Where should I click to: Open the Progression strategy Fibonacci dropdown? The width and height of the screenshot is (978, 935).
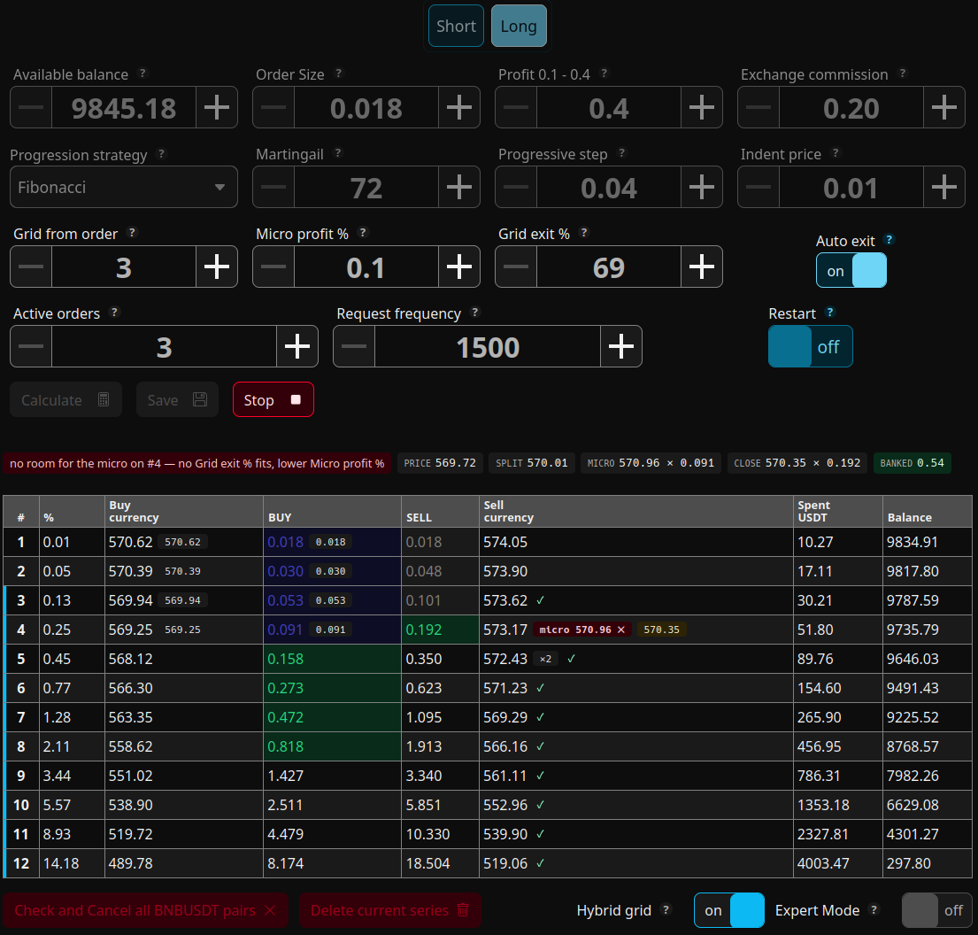click(x=124, y=187)
